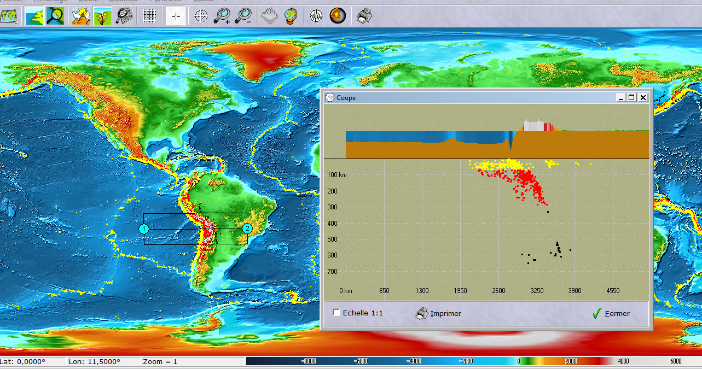Click the Fermer button in Coupe window
Screen dimensions: 702x369
[x=611, y=314]
